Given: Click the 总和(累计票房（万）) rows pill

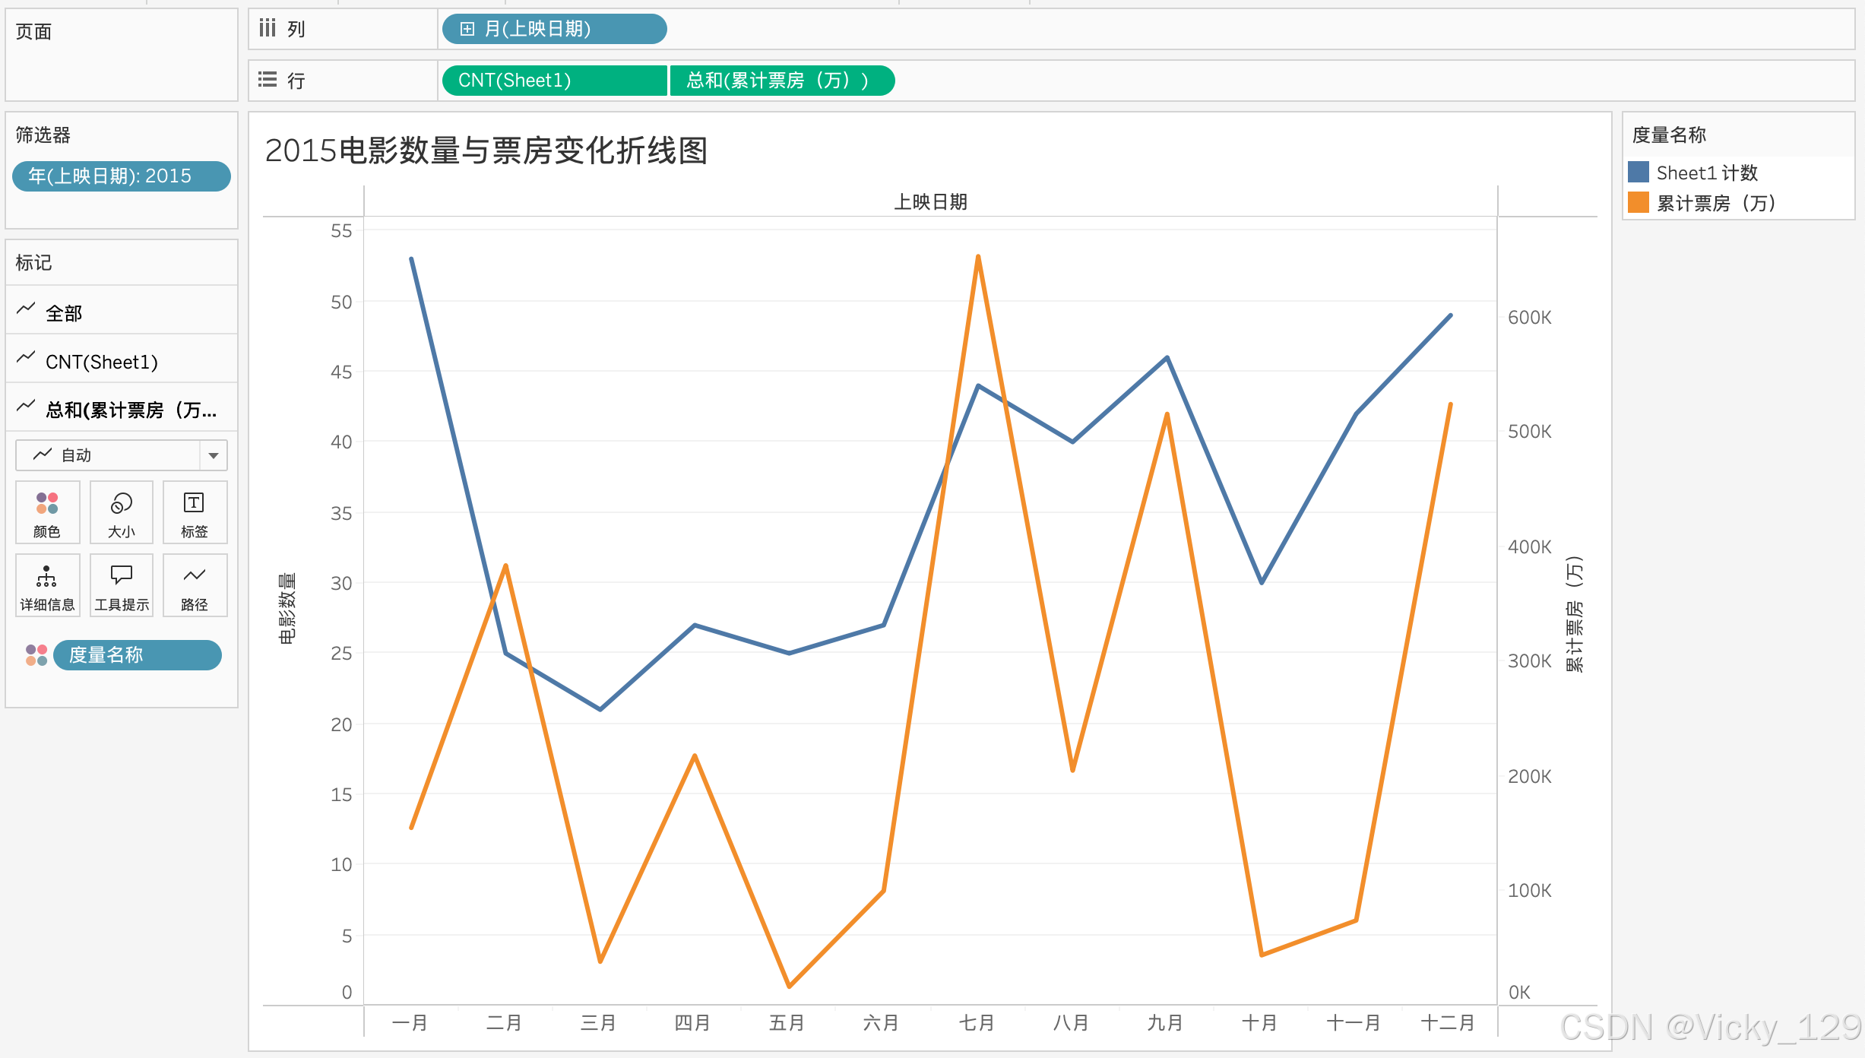Looking at the screenshot, I should (781, 81).
